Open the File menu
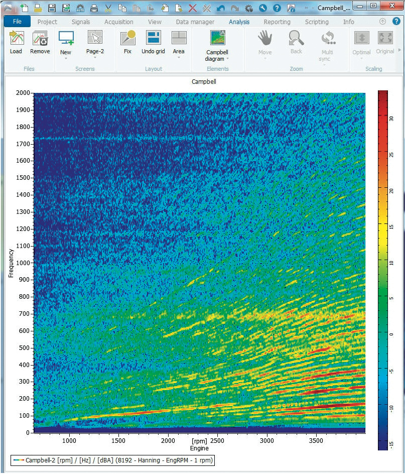The width and height of the screenshot is (405, 474). click(x=17, y=22)
